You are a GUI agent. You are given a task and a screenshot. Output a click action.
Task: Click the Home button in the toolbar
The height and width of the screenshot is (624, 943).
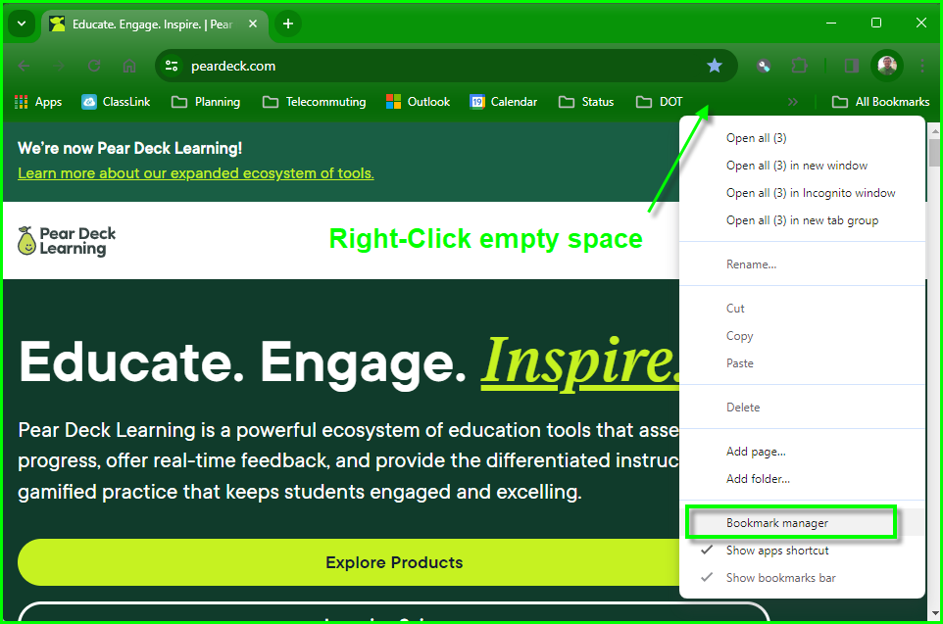pos(128,66)
